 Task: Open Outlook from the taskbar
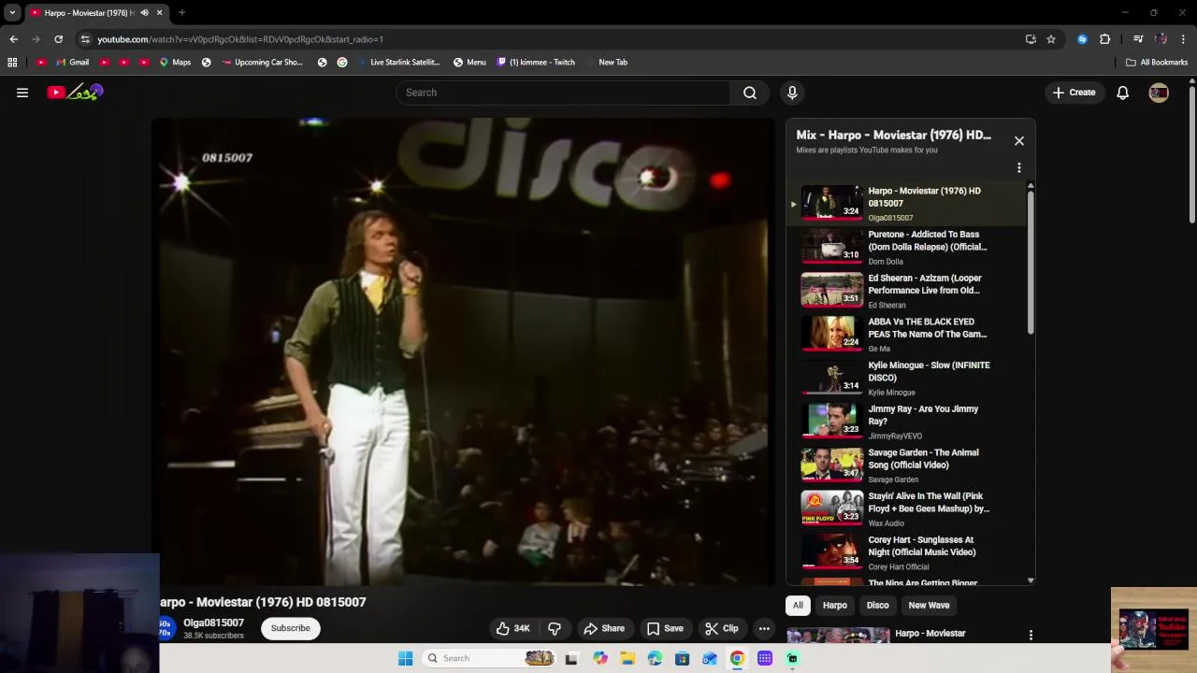pyautogui.click(x=710, y=658)
